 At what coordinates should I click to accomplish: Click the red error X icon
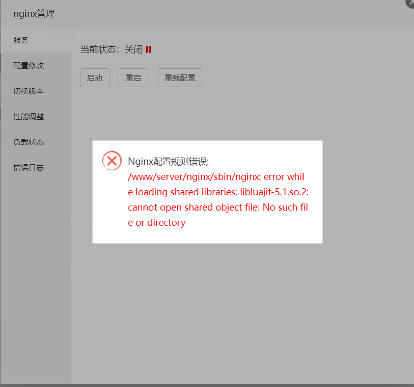[112, 161]
